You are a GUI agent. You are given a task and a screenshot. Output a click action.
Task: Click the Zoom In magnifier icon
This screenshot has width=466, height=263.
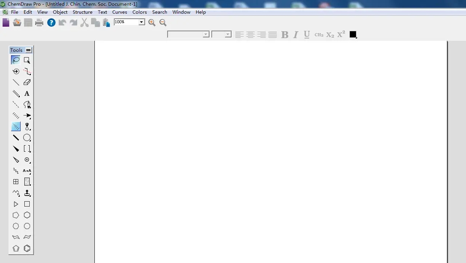click(152, 22)
